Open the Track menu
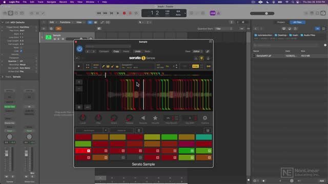This screenshot has height=184, width=328. click(40, 2)
